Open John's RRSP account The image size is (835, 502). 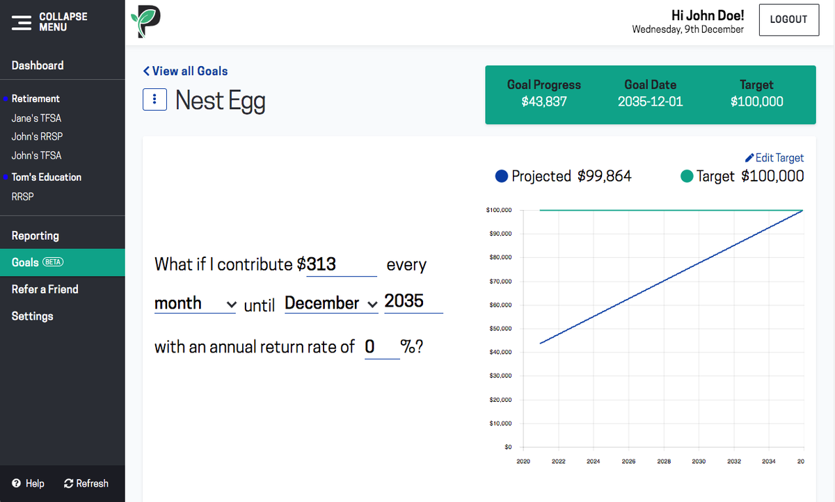(x=37, y=137)
